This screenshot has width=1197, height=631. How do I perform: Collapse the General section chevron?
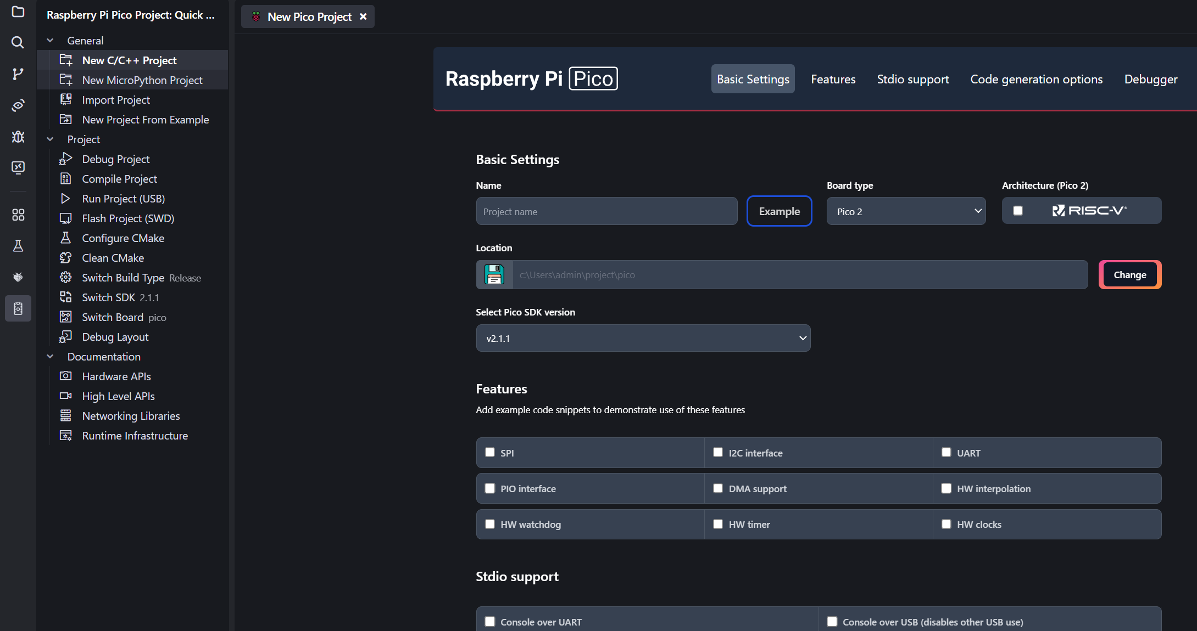(50, 41)
